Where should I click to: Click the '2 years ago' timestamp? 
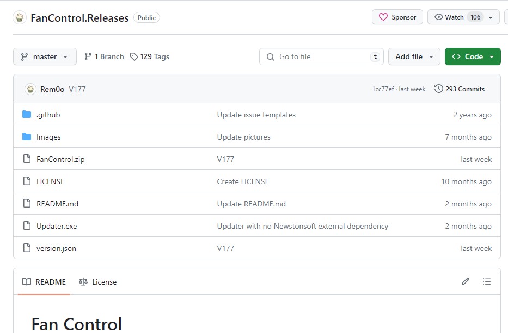click(x=473, y=115)
